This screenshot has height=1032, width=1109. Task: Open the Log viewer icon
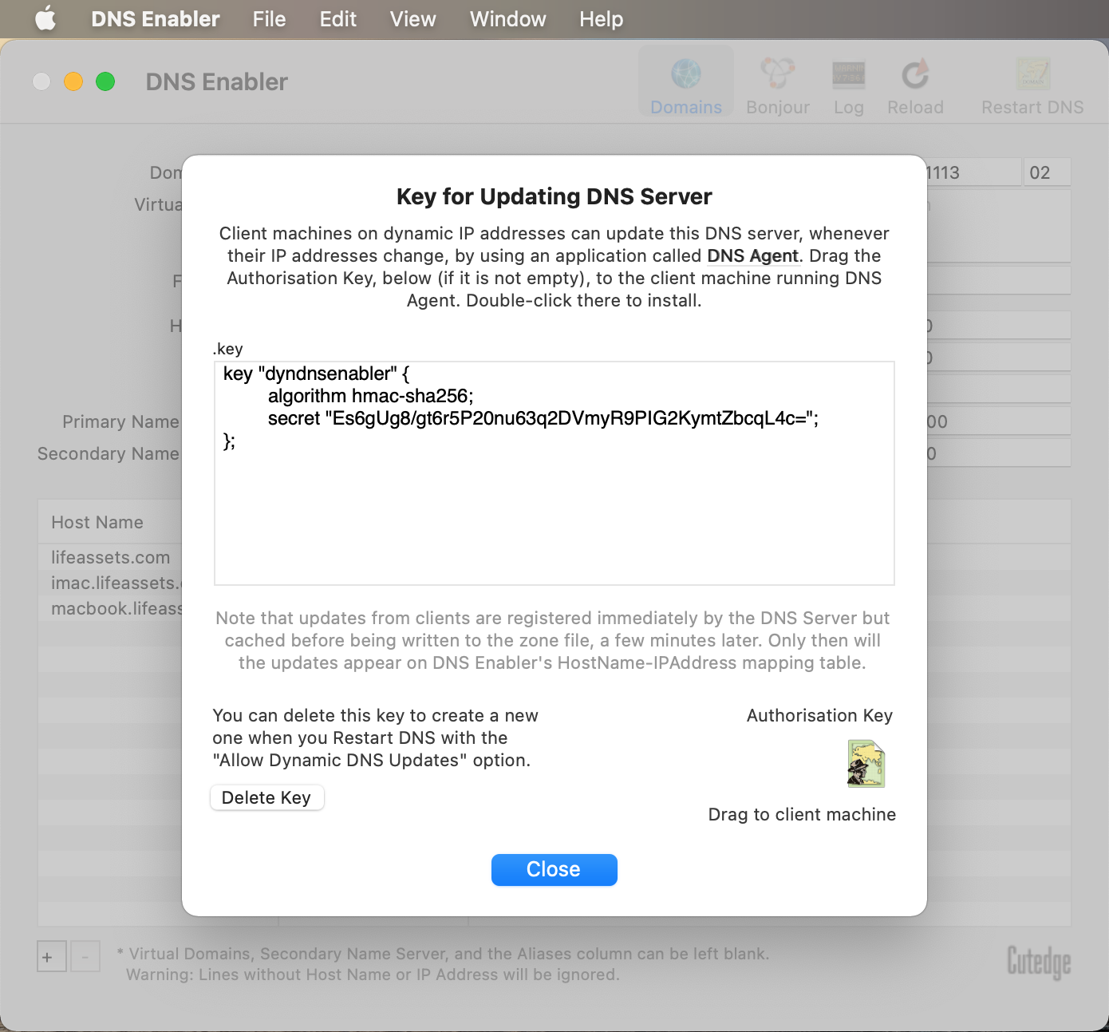click(848, 75)
